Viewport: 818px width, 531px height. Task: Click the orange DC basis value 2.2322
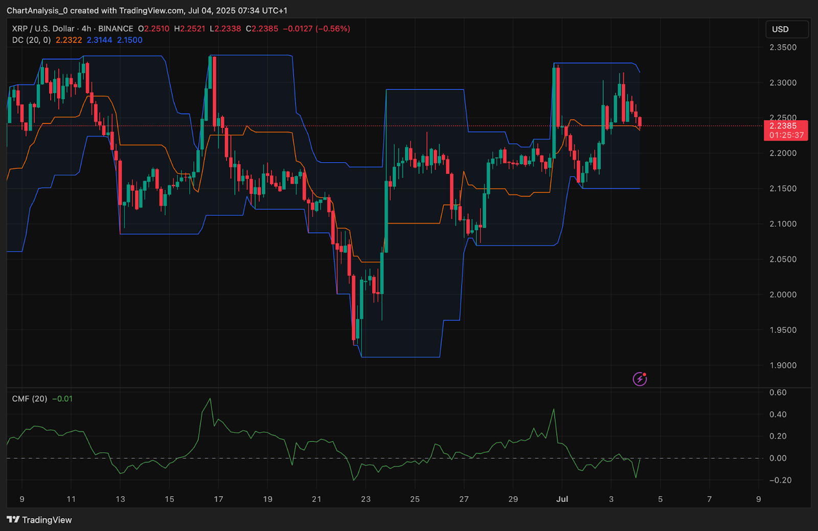coord(69,40)
